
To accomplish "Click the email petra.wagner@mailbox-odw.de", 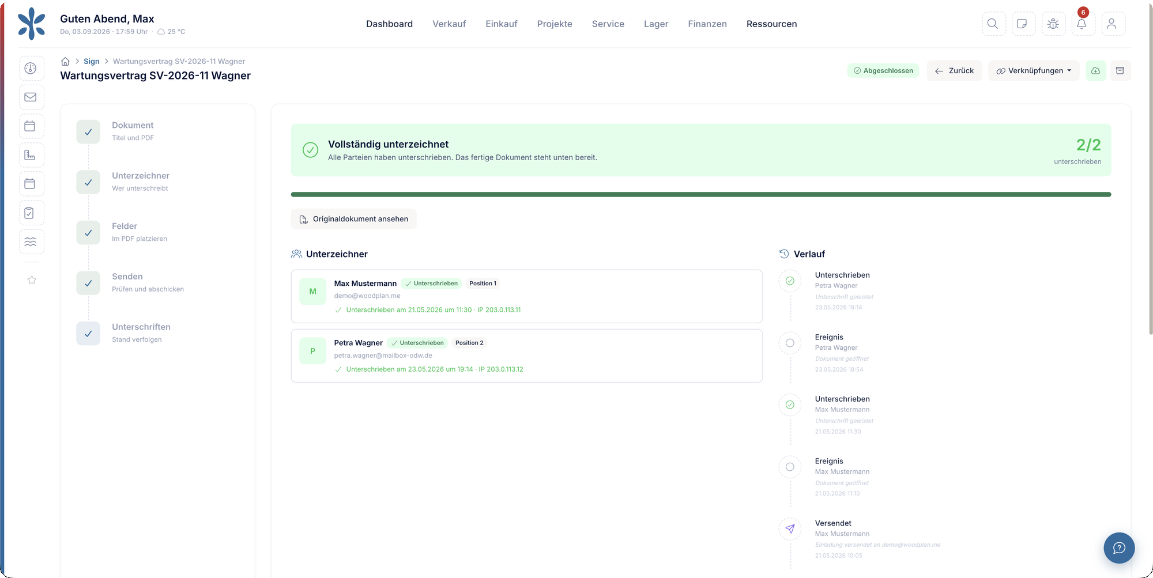I will coord(383,356).
